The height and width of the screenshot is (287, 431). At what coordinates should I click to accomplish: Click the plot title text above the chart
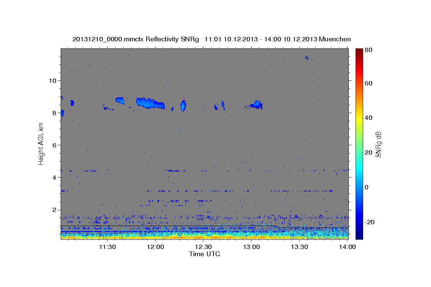coord(212,39)
